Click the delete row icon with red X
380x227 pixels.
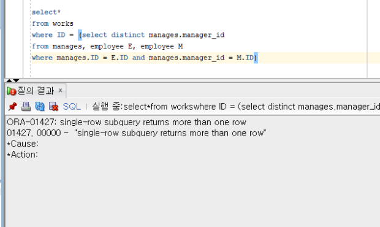[x=53, y=107]
